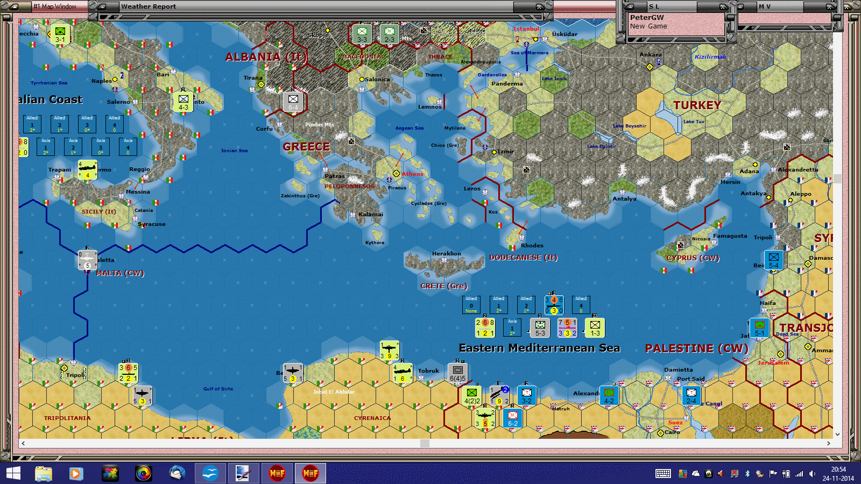
Task: Click the 'GREECE' country label
Action: (x=306, y=147)
